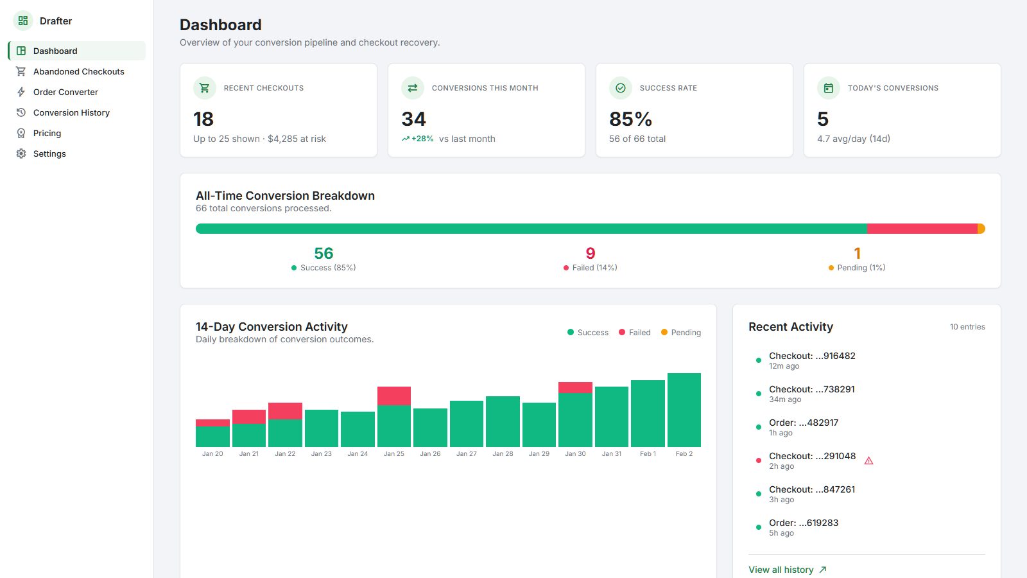Click the Today's Conversions calendar icon
1027x578 pixels.
(x=829, y=88)
